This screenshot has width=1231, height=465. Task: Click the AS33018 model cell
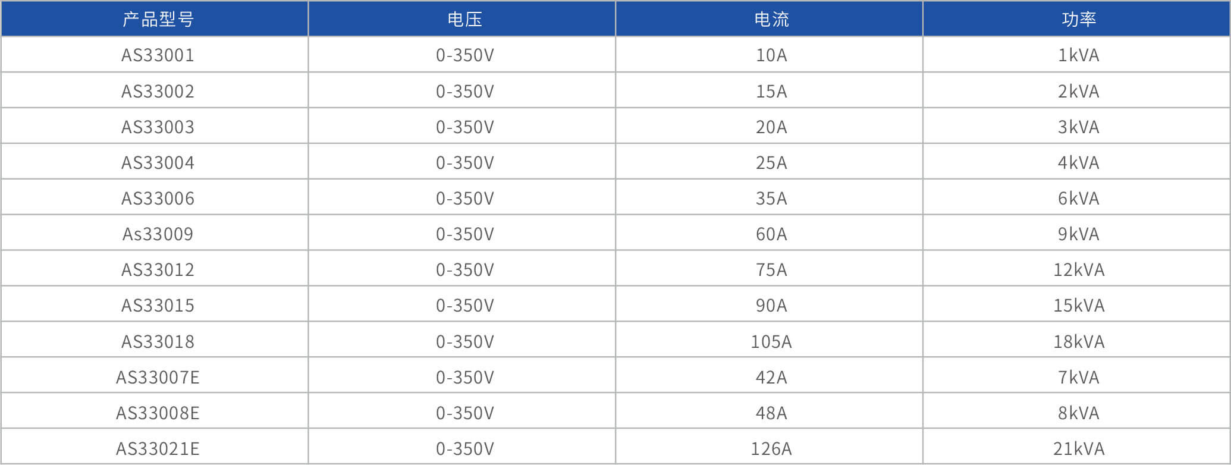coord(158,341)
